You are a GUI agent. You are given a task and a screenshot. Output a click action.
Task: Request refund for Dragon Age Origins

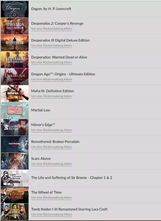click(x=52, y=79)
